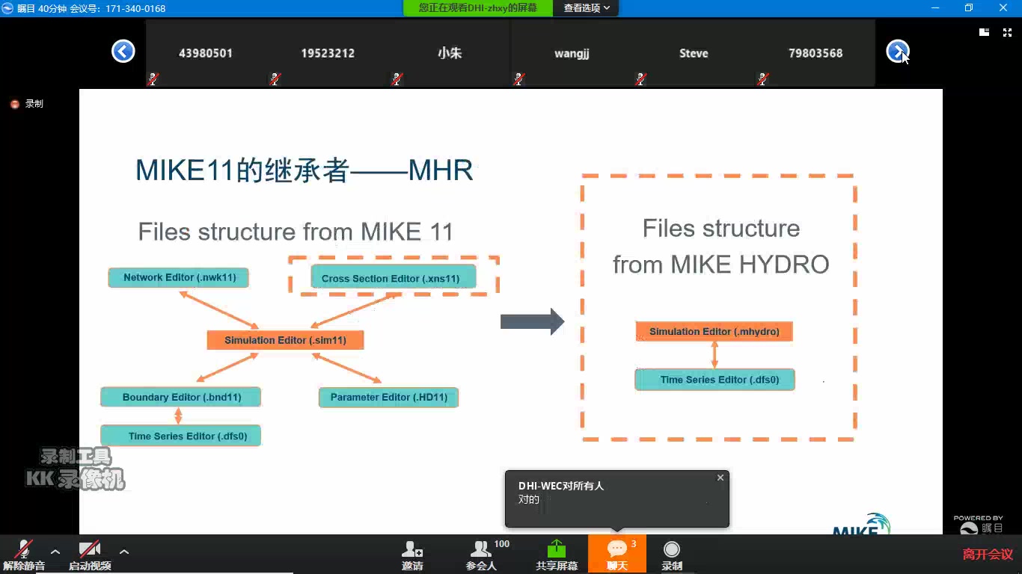The height and width of the screenshot is (574, 1022).
Task: Switch to thumbnail strip view icon
Action: 985,32
